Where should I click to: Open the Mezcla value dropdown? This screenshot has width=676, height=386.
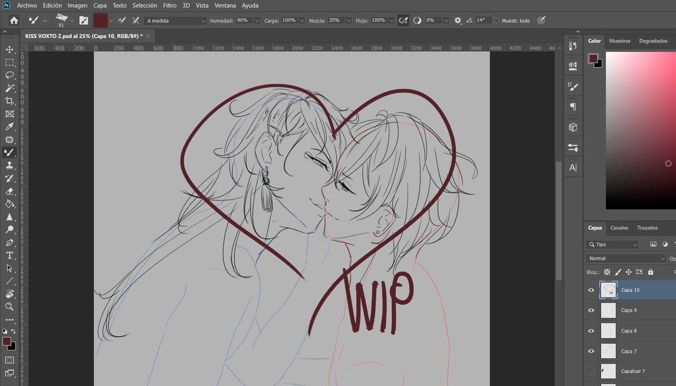(350, 20)
